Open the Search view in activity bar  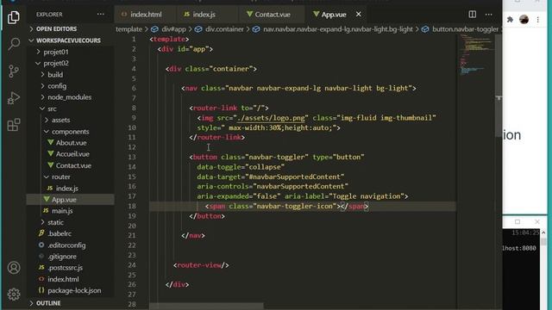tap(14, 44)
